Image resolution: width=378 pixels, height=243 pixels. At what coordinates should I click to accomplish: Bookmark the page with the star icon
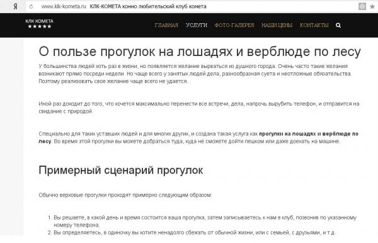[372, 7]
